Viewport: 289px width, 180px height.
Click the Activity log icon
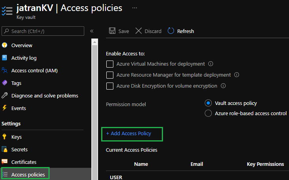point(4,58)
